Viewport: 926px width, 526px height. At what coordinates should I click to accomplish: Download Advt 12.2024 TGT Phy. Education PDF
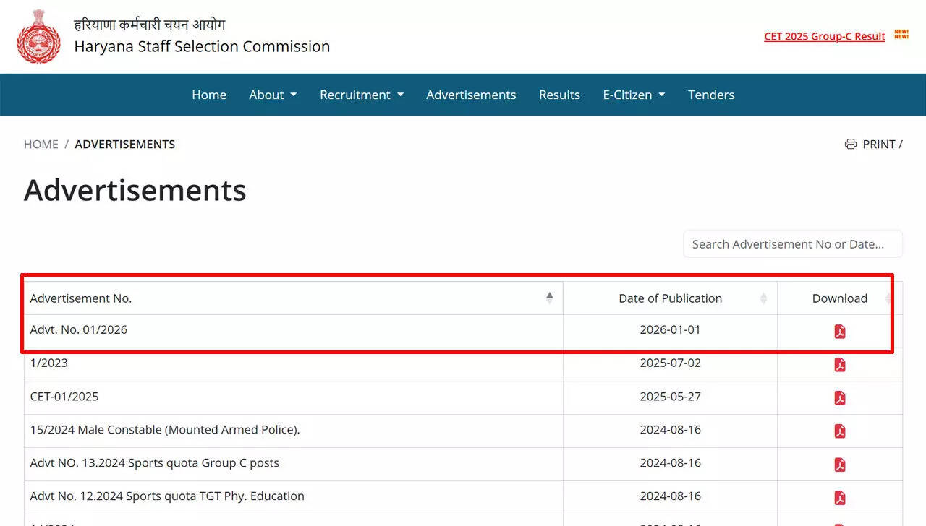click(839, 498)
